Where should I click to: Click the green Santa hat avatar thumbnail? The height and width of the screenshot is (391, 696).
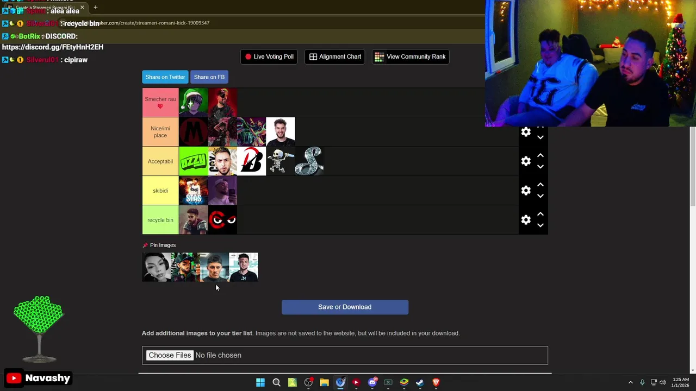(193, 103)
